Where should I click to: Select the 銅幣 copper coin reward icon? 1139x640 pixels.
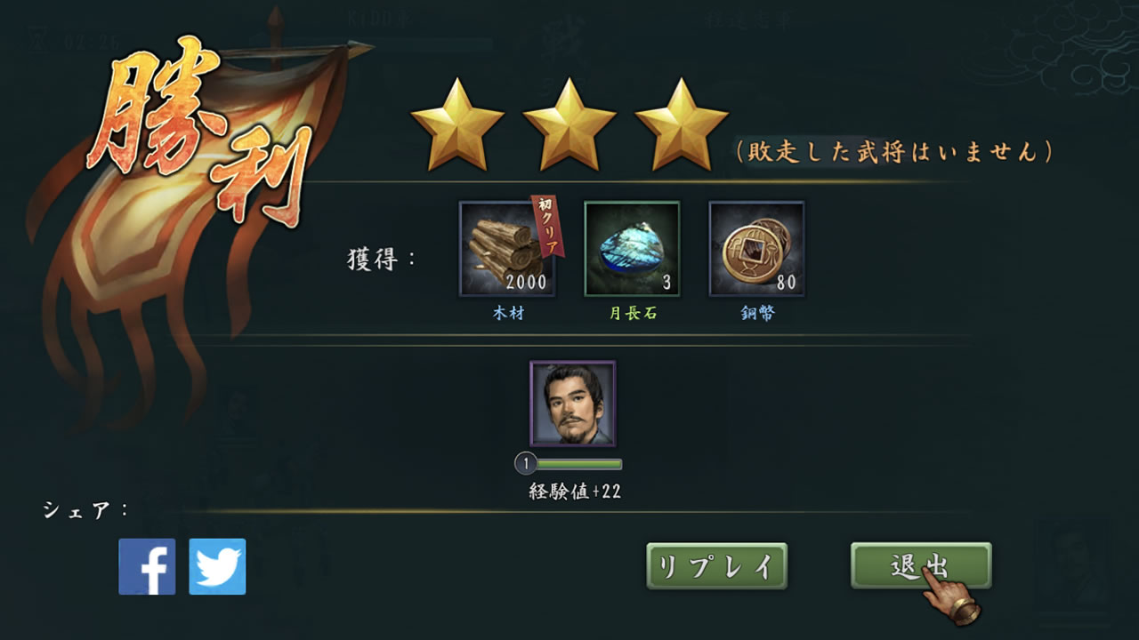(x=756, y=249)
